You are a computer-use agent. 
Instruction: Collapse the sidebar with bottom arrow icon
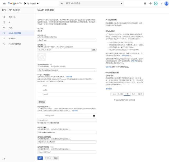pos(4,159)
